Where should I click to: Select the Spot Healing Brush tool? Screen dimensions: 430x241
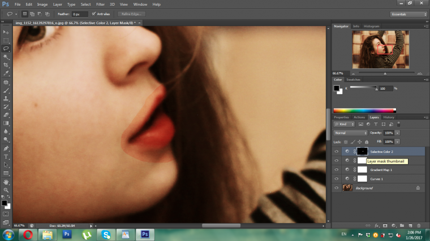tap(6, 82)
